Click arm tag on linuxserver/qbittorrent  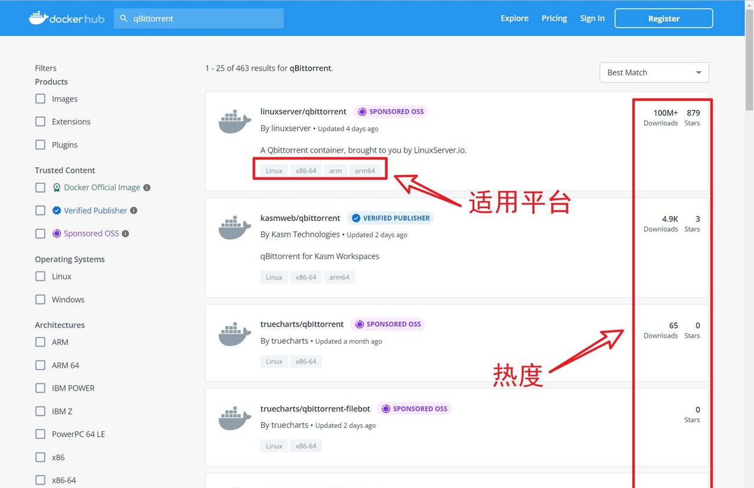(x=336, y=171)
